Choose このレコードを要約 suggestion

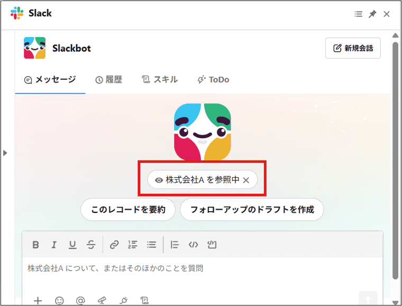(128, 210)
